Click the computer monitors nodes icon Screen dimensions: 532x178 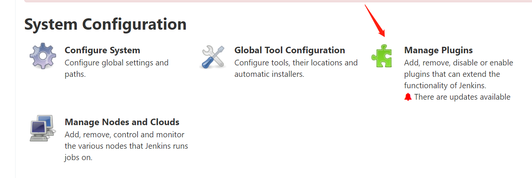coord(43,128)
